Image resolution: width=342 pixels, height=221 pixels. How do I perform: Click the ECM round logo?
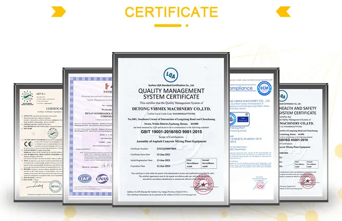pos(264,88)
